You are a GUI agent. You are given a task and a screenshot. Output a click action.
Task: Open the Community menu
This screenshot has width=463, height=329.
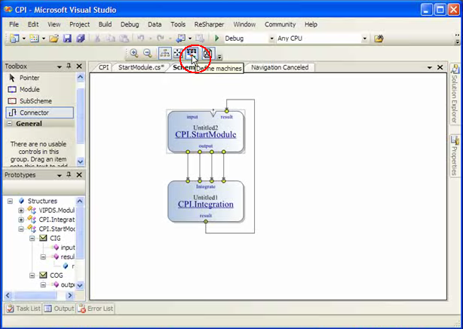click(x=281, y=25)
